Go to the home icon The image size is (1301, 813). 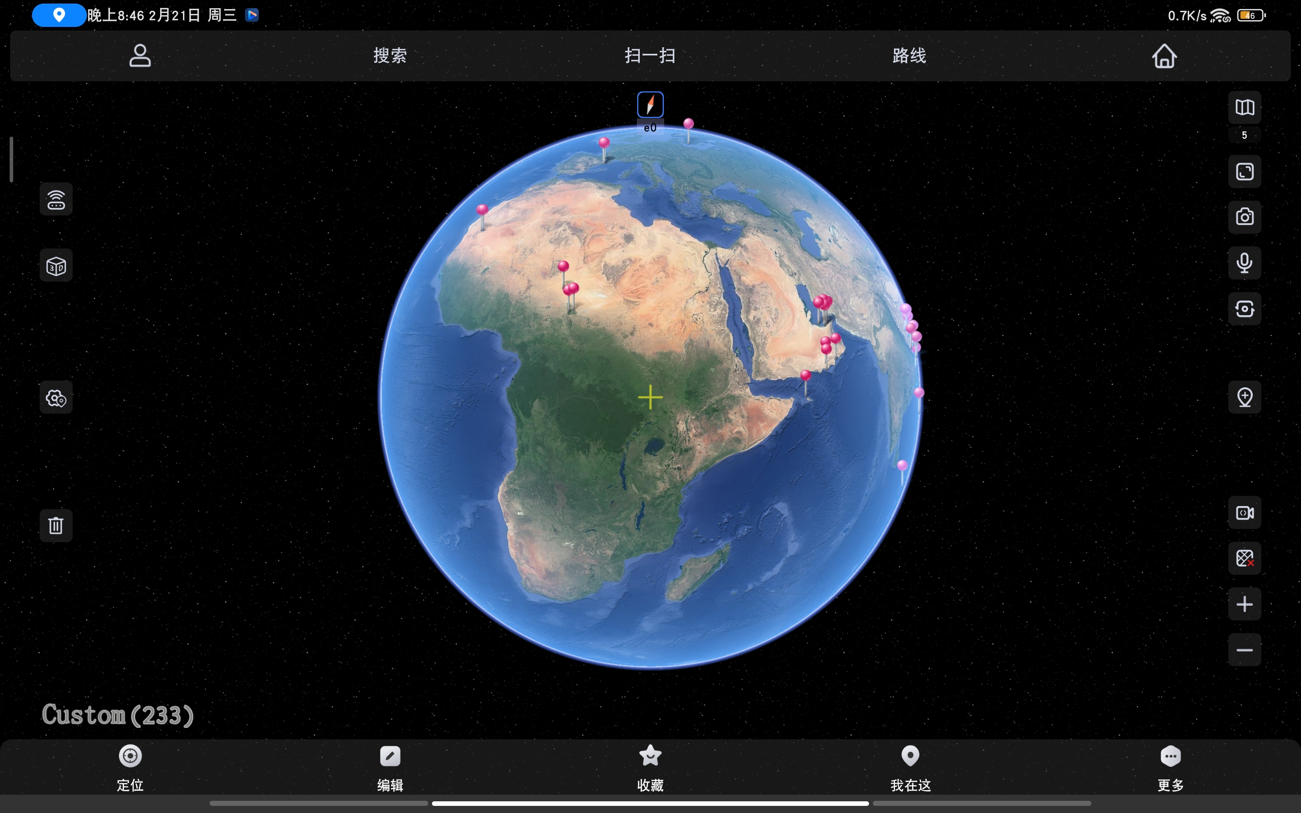click(1164, 55)
